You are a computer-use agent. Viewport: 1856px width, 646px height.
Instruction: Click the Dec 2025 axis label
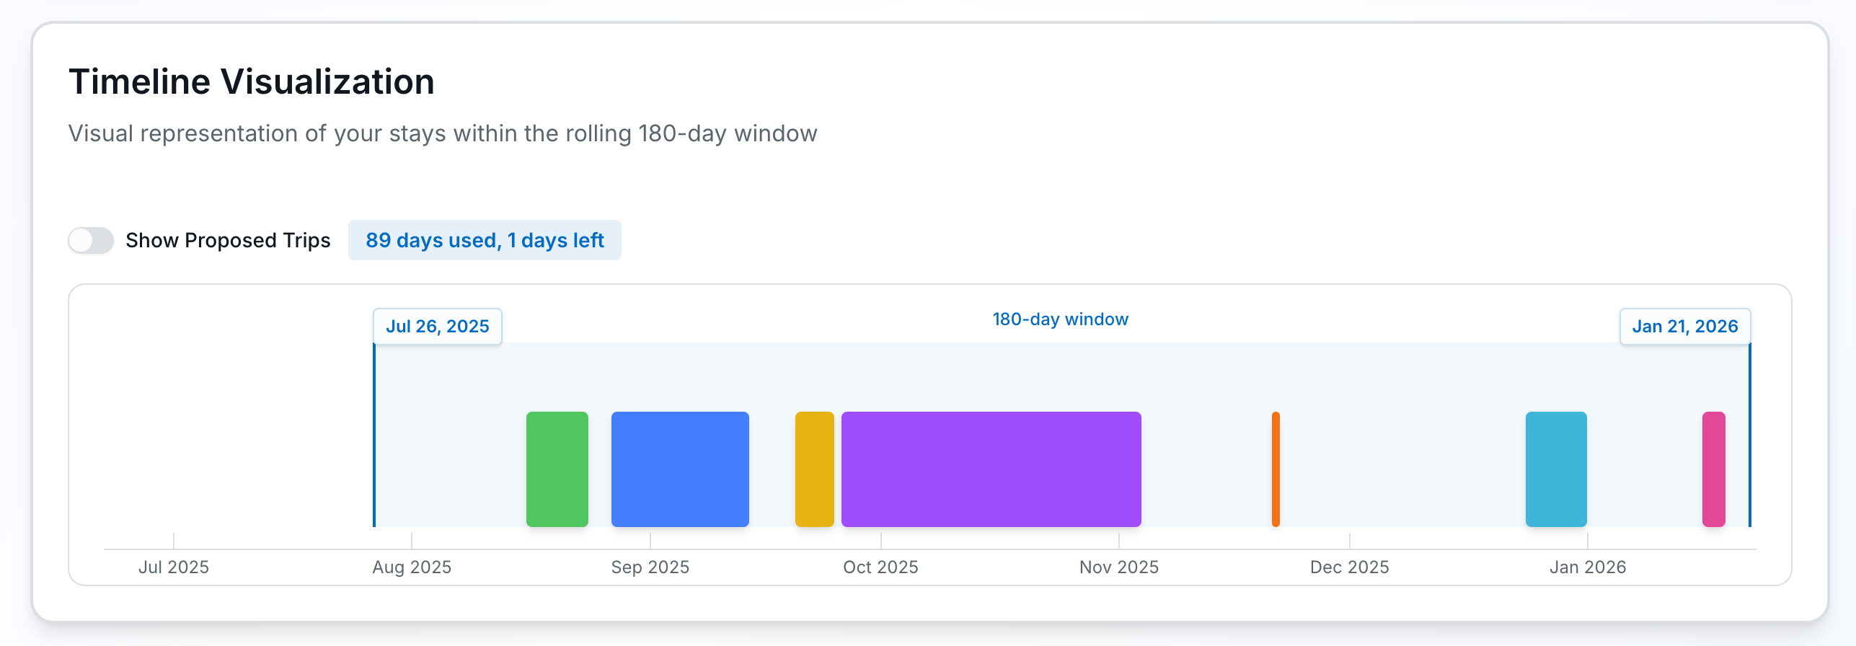(1349, 567)
